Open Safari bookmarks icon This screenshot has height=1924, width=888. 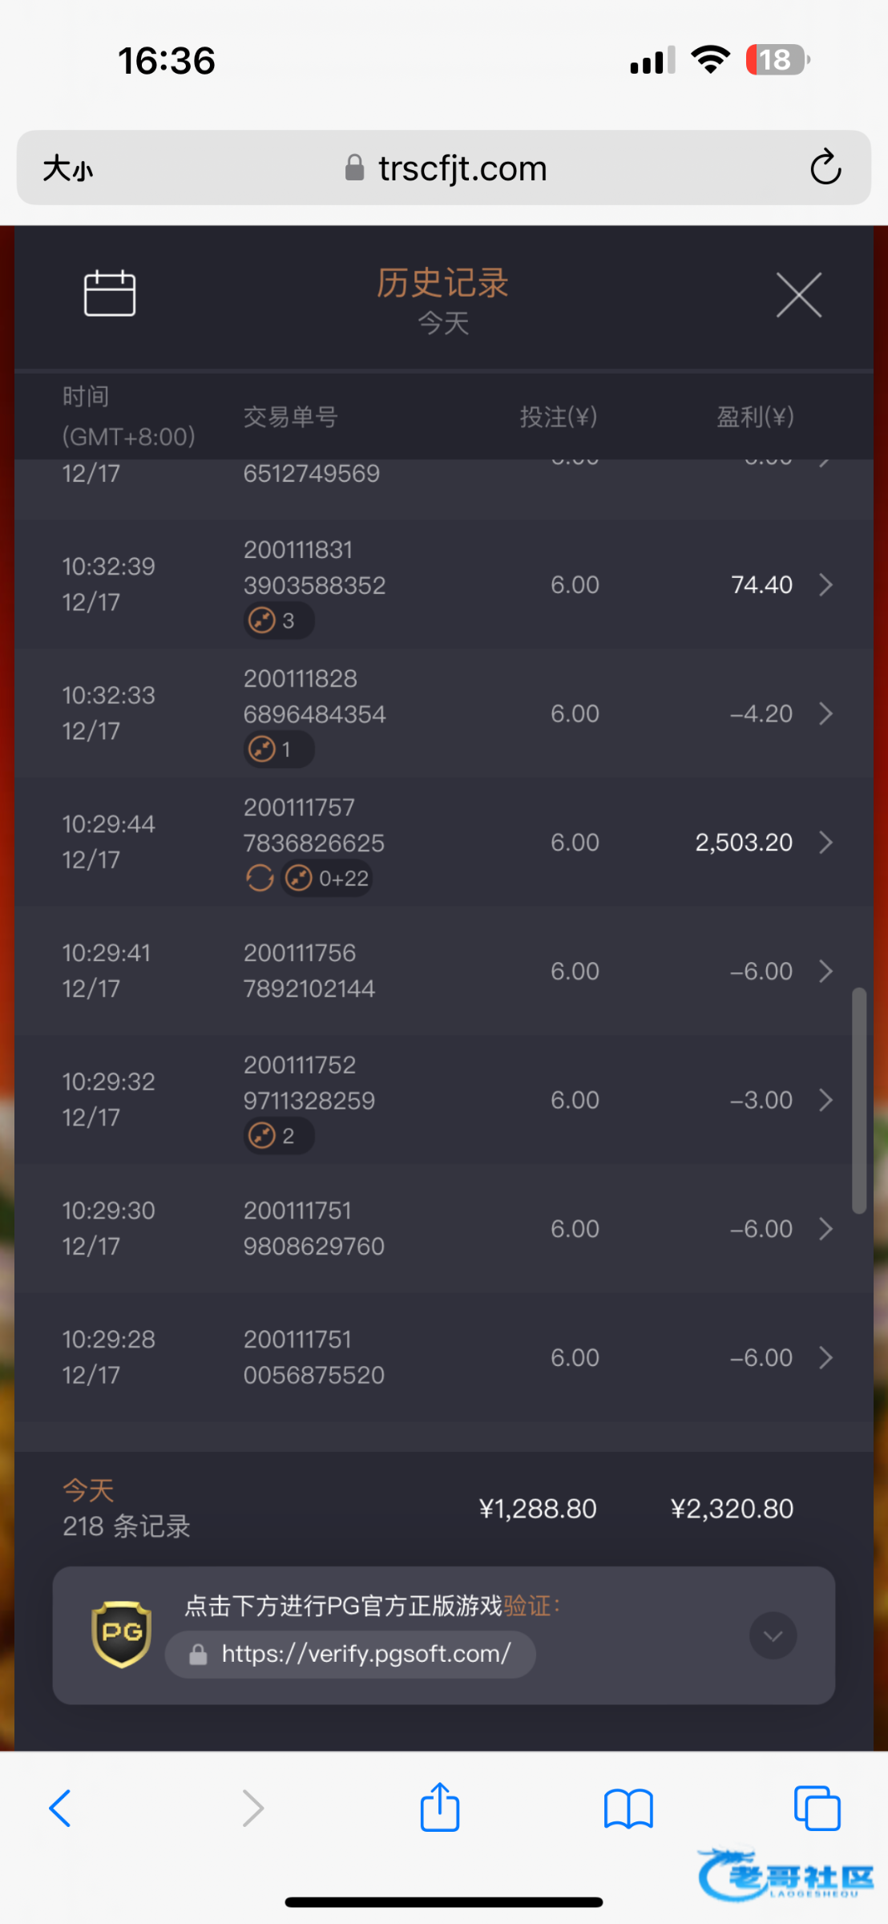pyautogui.click(x=628, y=1809)
